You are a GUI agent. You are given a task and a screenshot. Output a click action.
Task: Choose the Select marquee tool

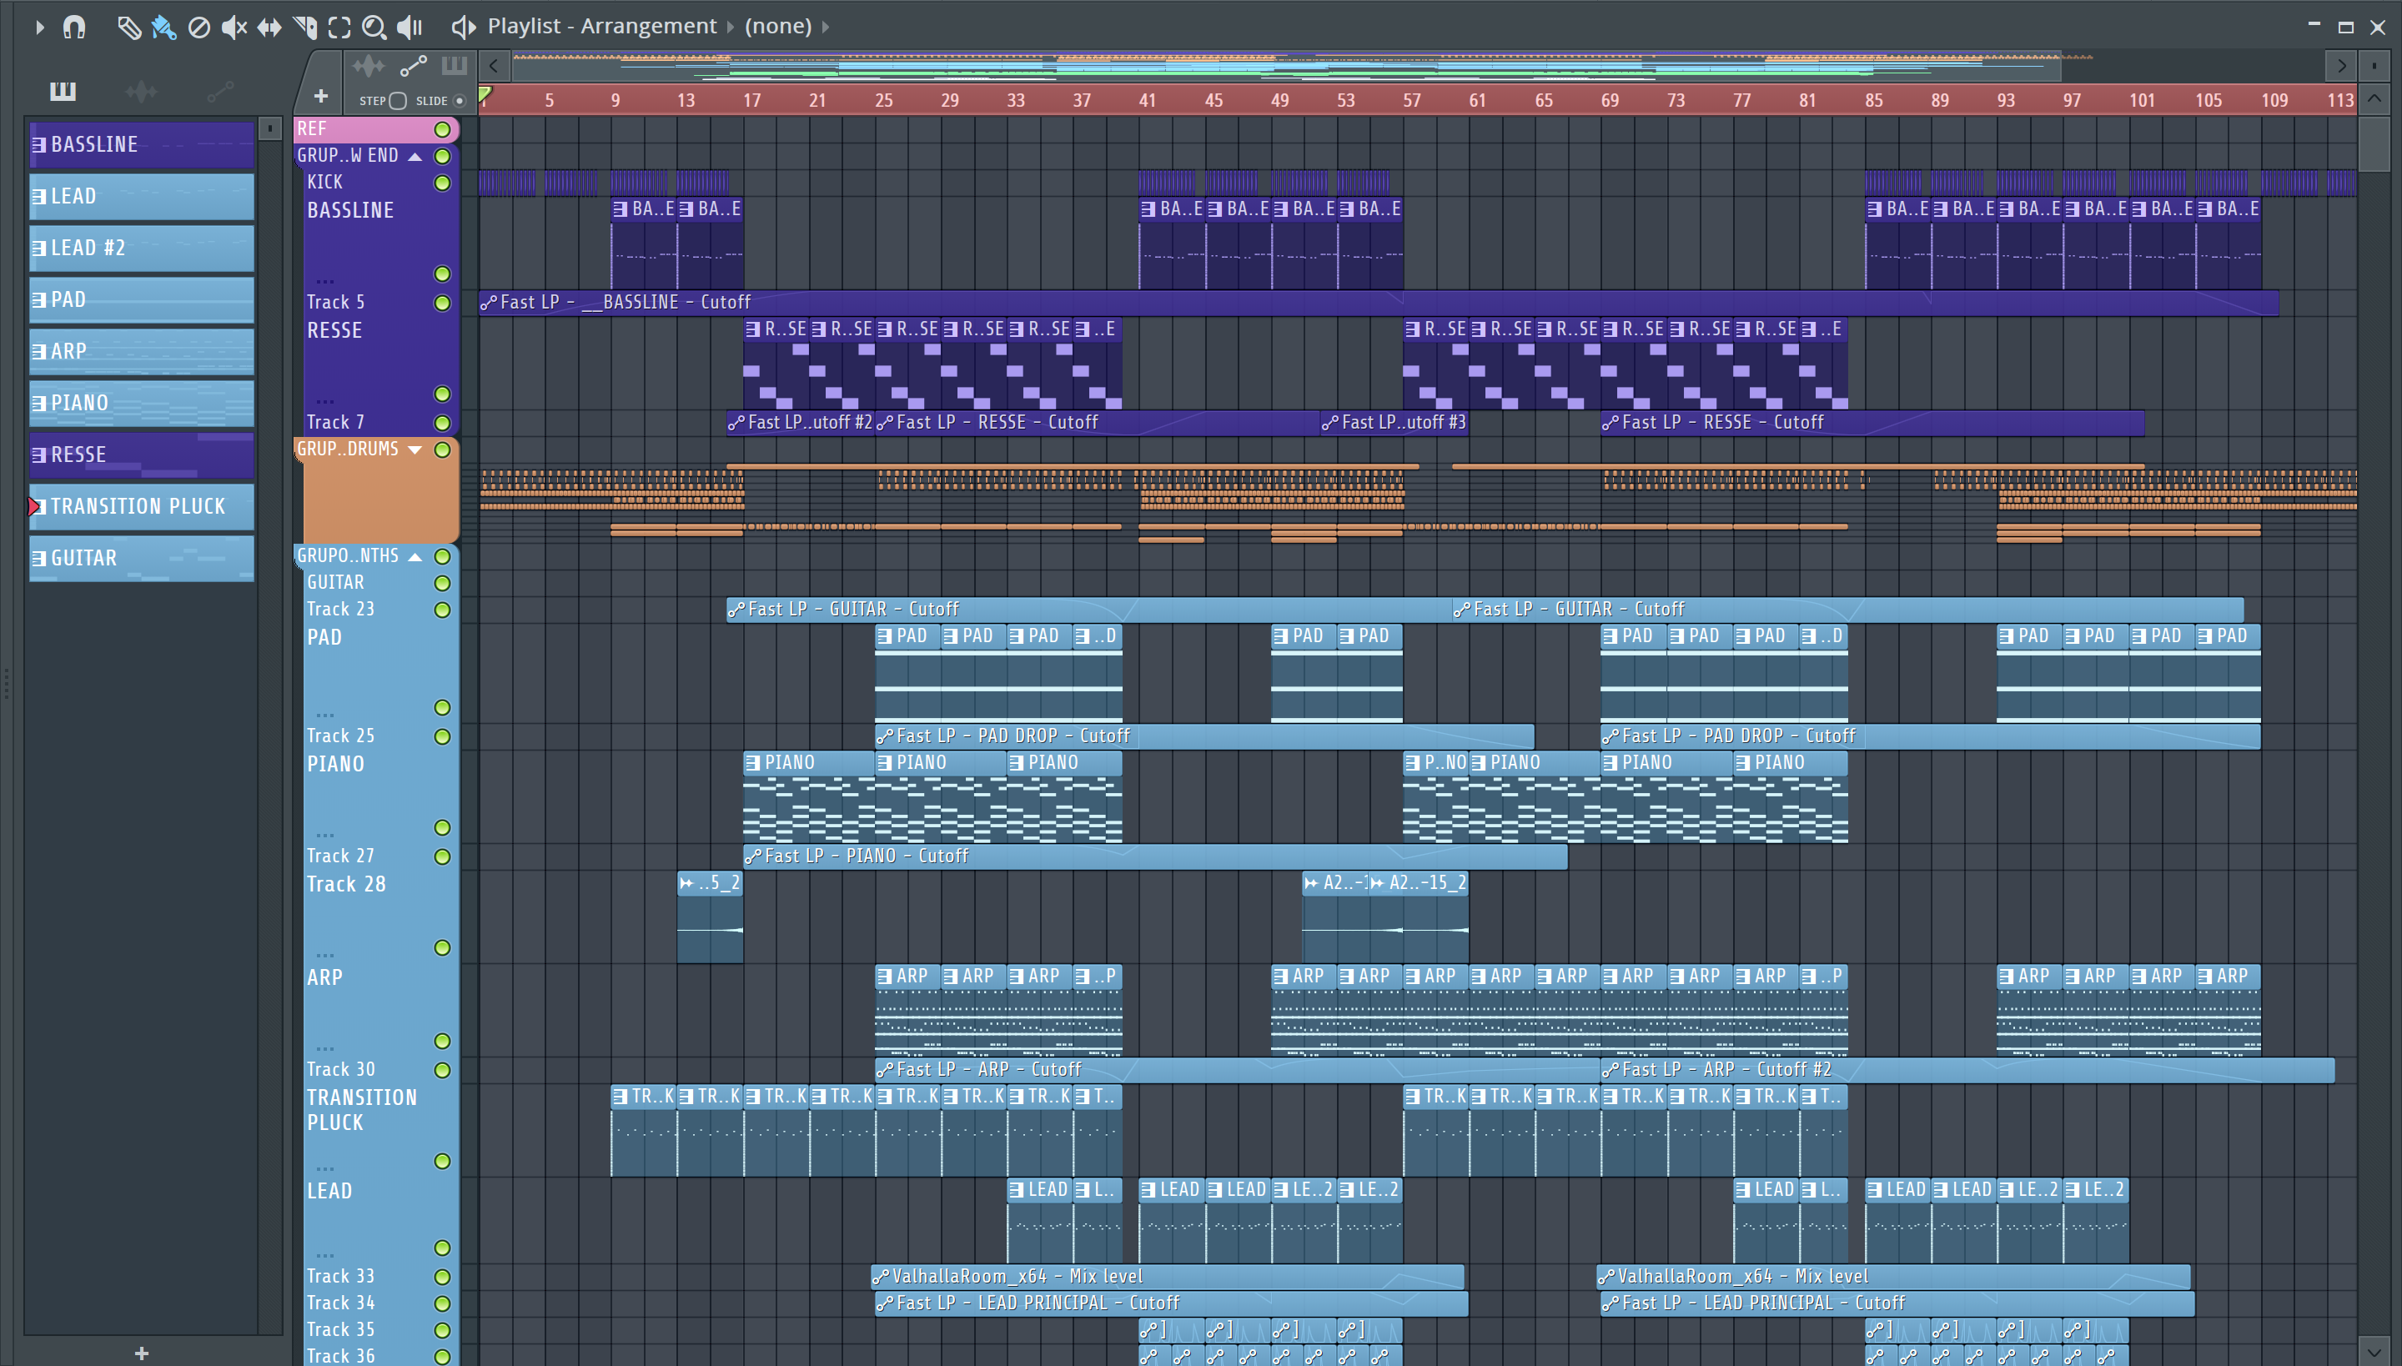pos(339,28)
